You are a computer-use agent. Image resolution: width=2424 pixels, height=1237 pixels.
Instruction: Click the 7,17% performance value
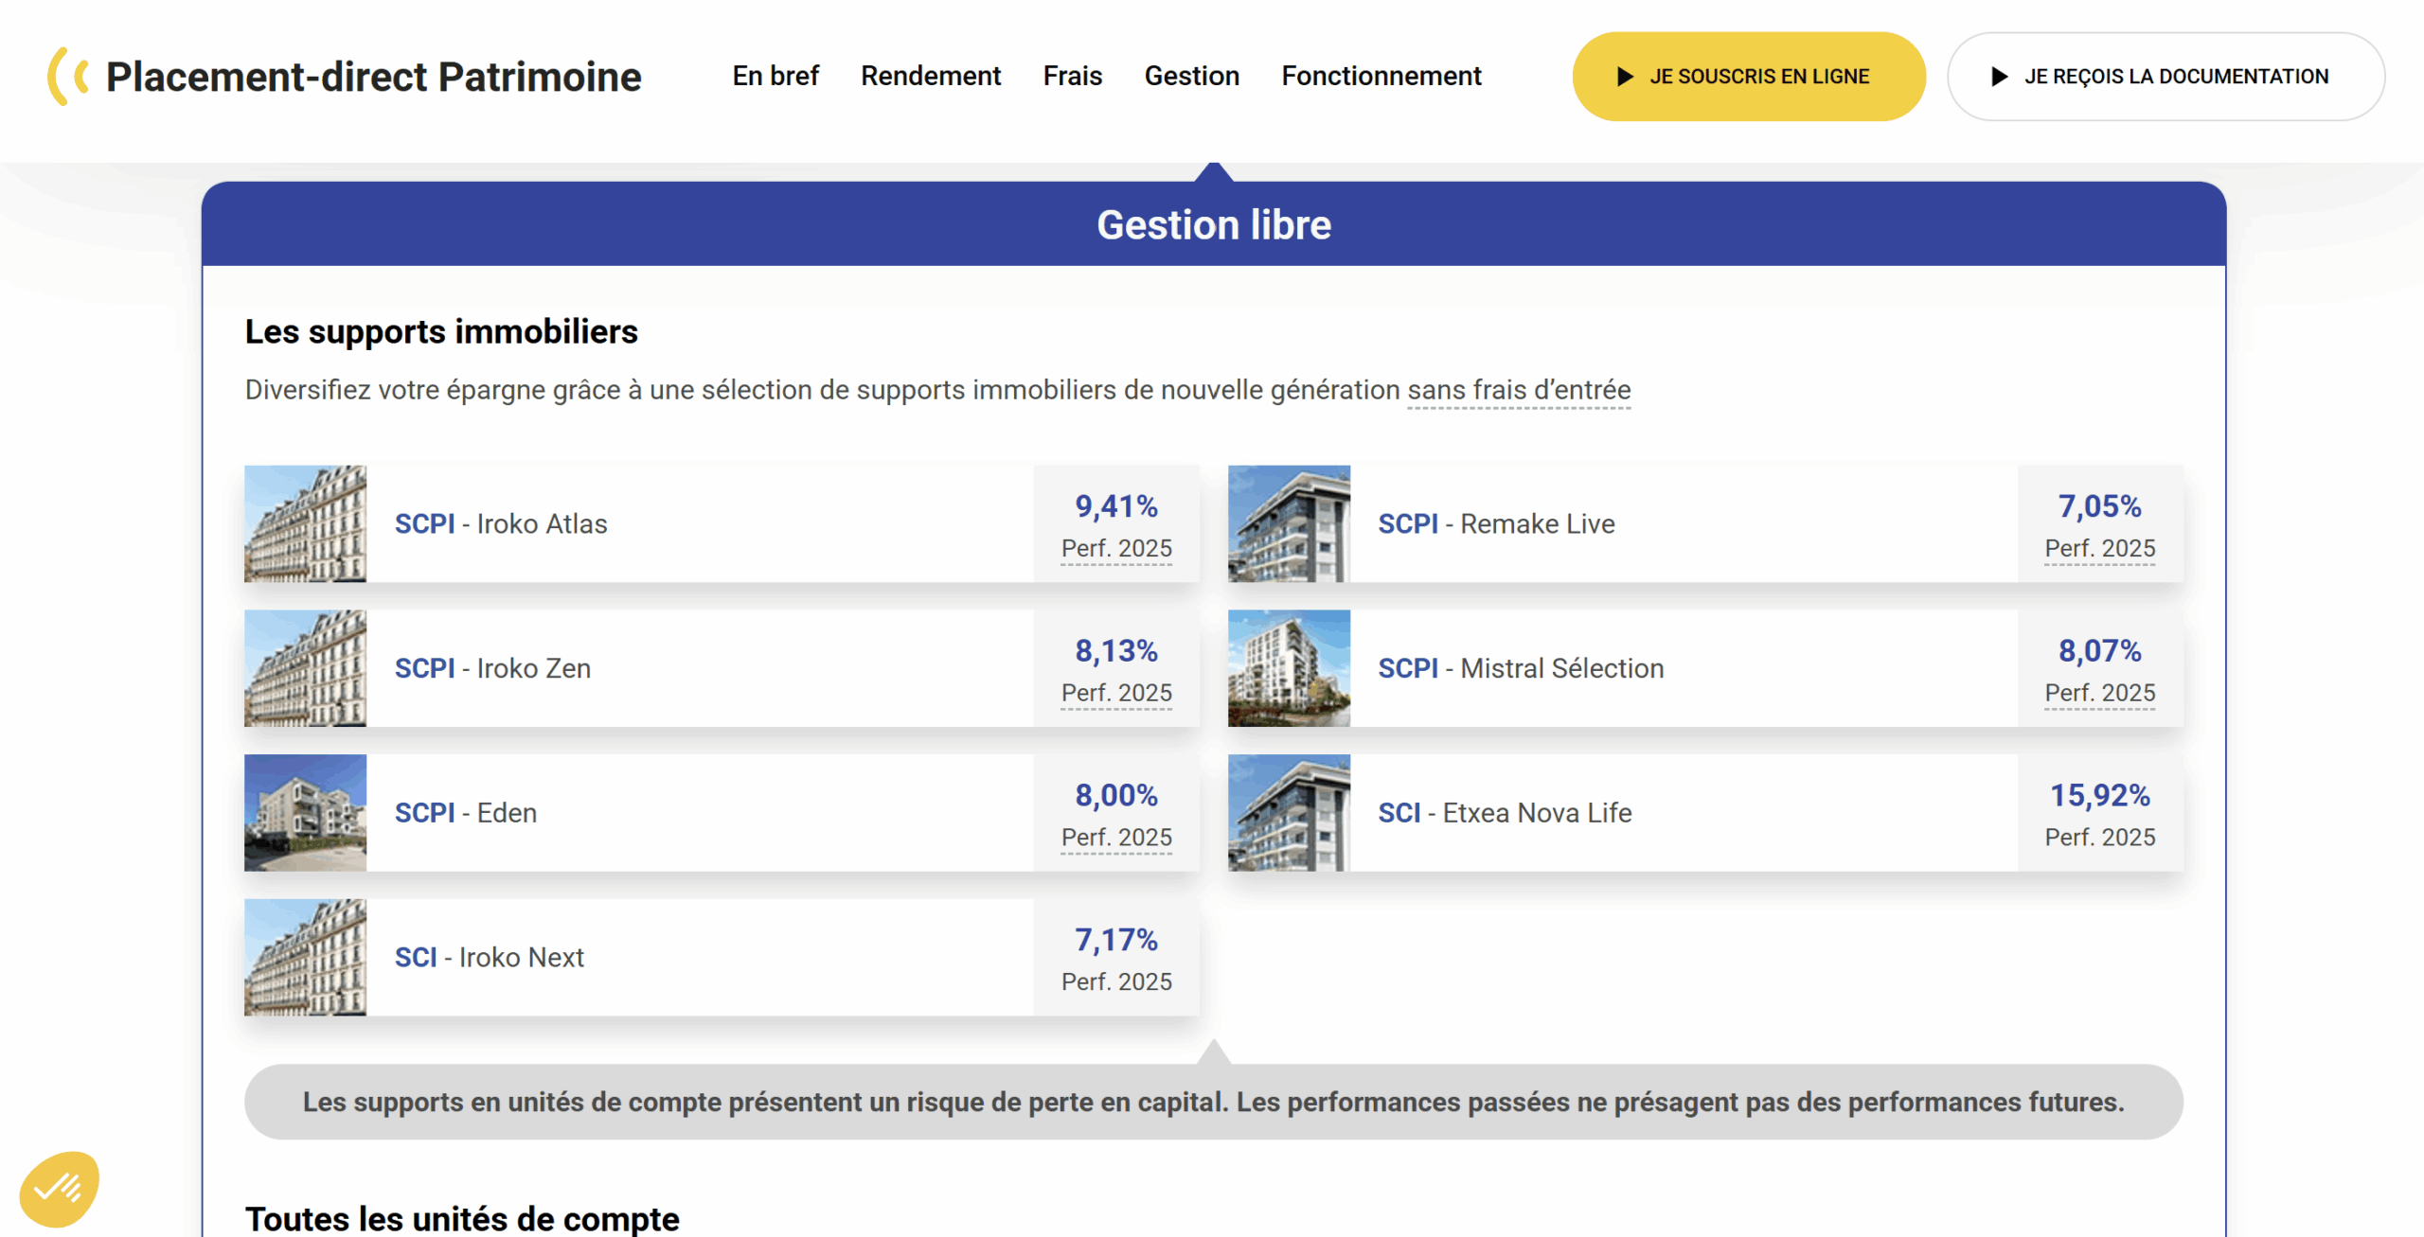1116,941
